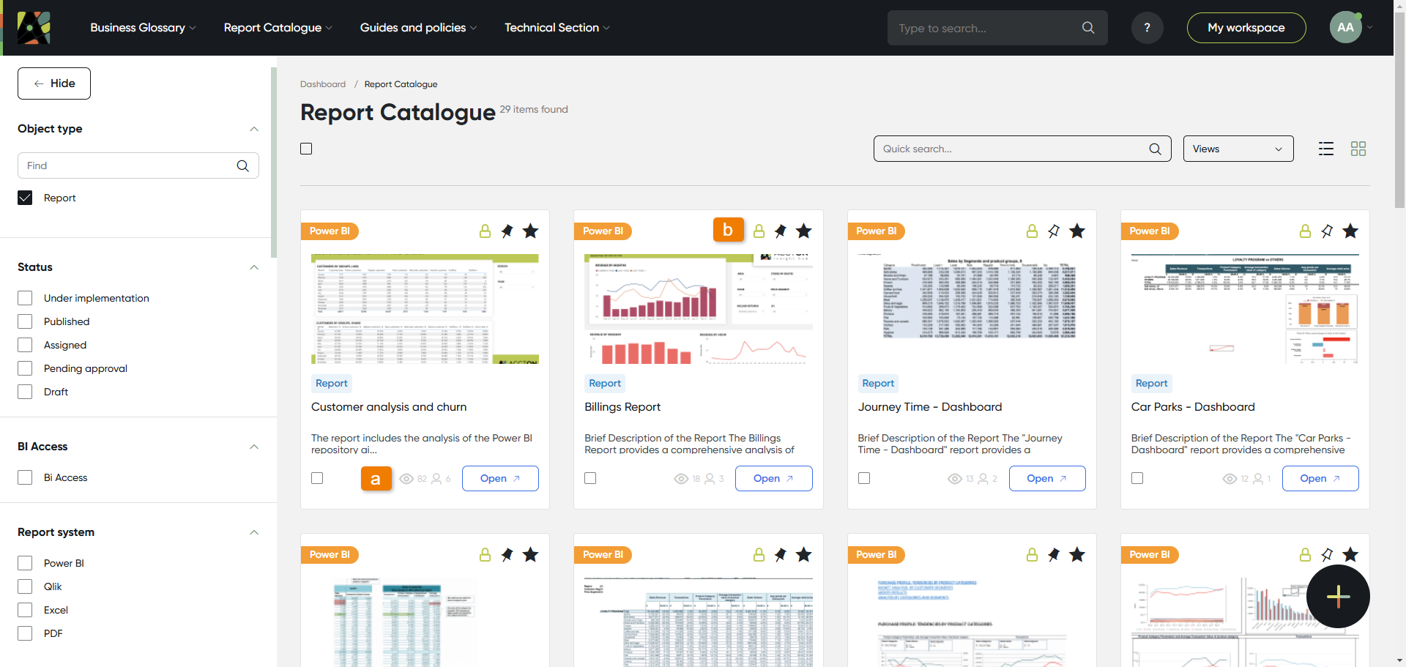Click the app logo in top-left
This screenshot has width=1406, height=667.
(x=34, y=28)
